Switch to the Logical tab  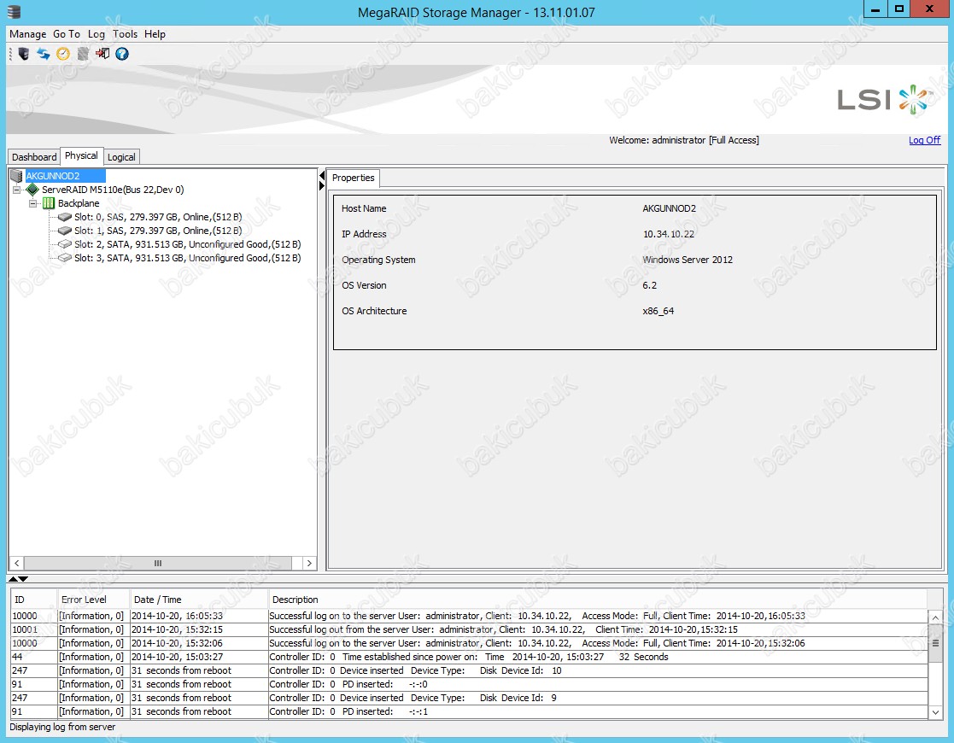point(121,157)
